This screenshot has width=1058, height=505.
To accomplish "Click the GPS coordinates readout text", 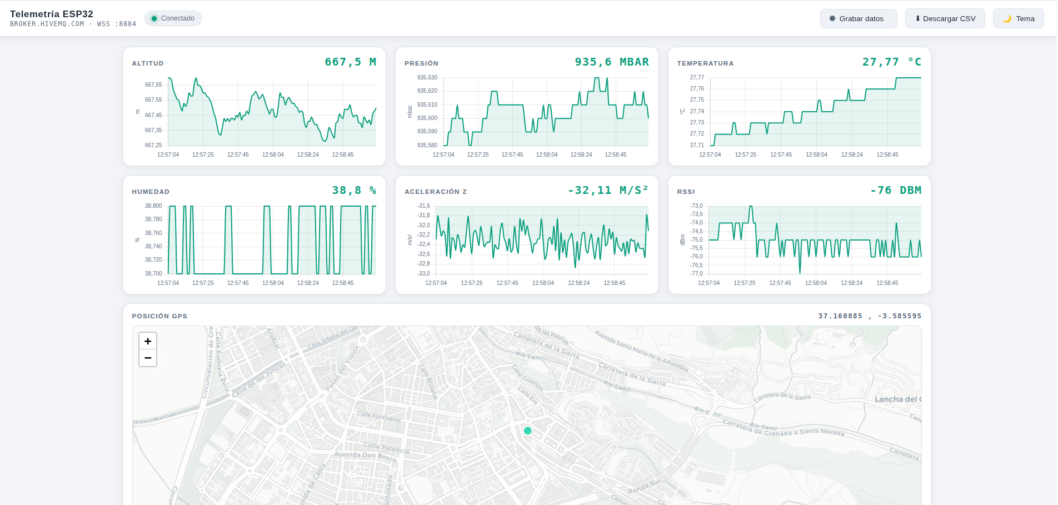I will 870,316.
